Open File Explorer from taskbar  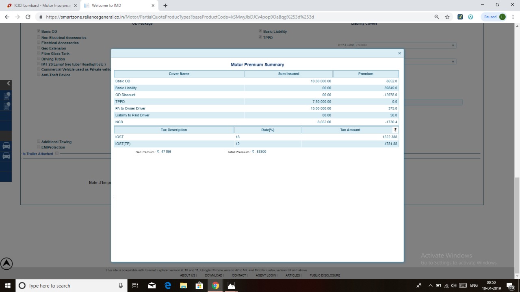click(x=184, y=286)
